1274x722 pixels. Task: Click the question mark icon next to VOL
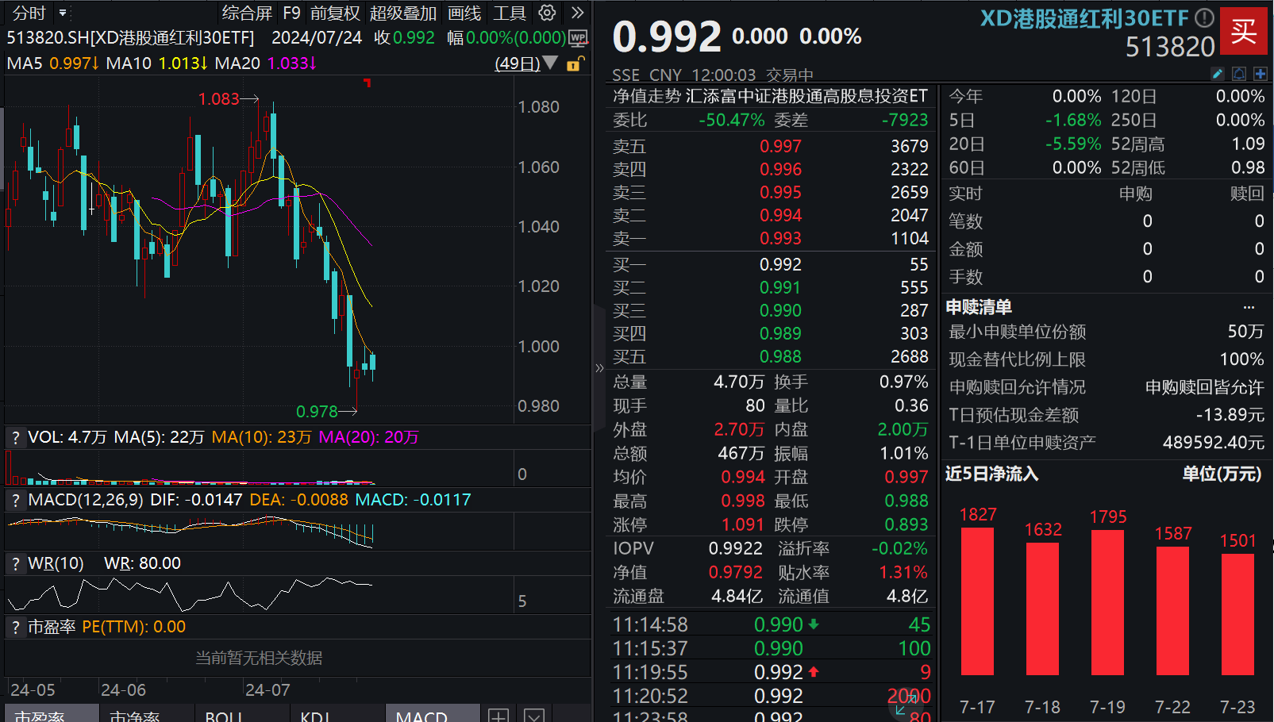[x=15, y=437]
